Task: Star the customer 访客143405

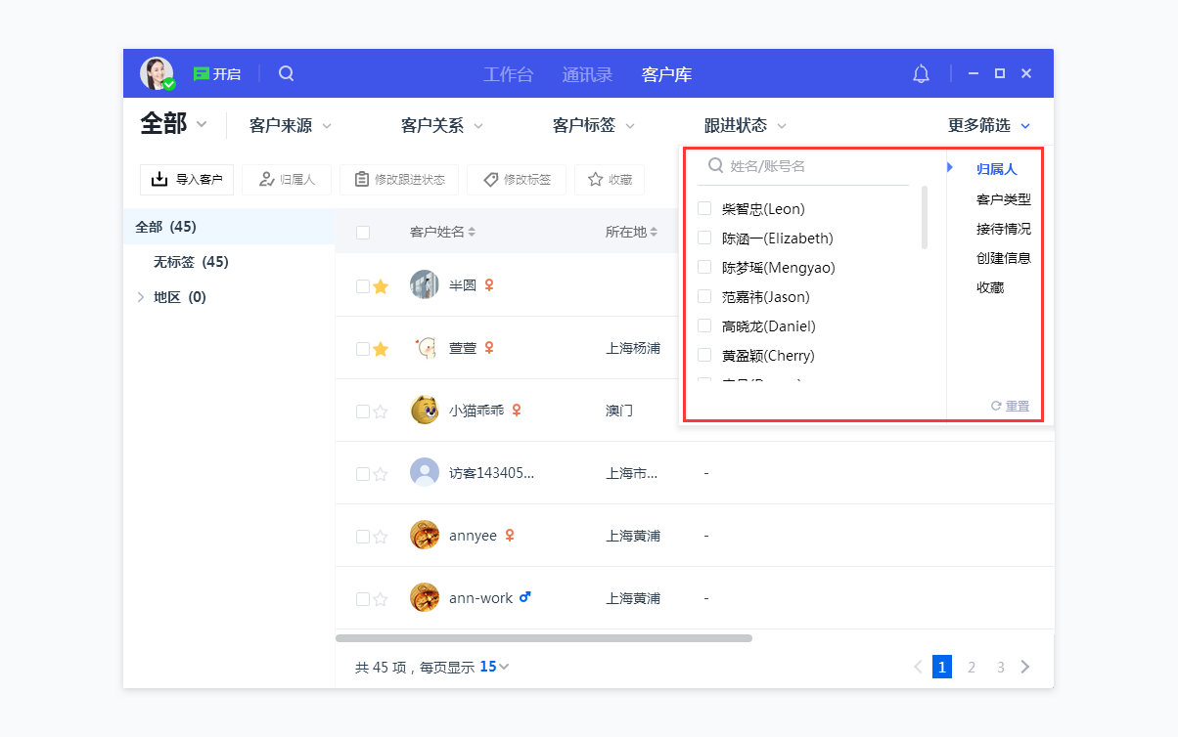Action: click(x=381, y=474)
